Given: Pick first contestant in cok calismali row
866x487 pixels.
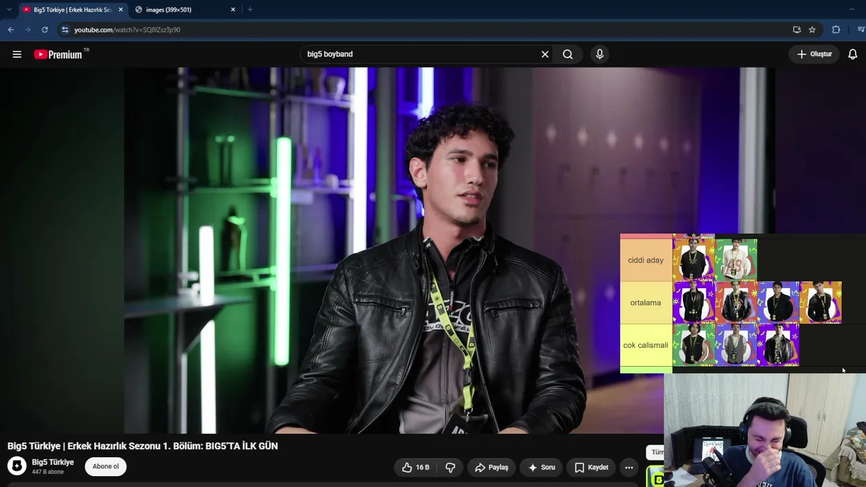Looking at the screenshot, I should [693, 345].
